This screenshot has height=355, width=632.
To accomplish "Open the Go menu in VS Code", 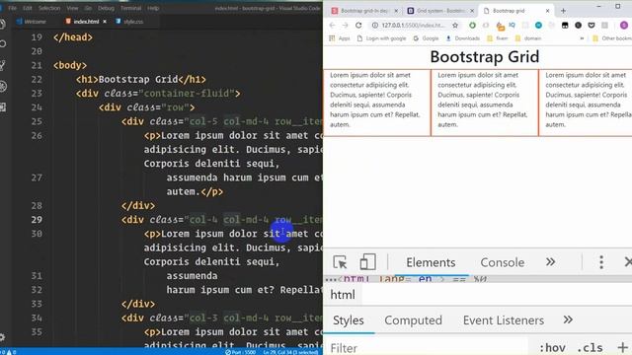I will pyautogui.click(x=88, y=8).
